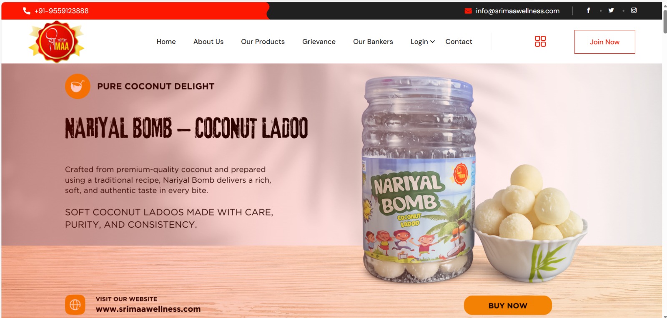667x318 pixels.
Task: Click the Facebook icon in top bar
Action: click(588, 10)
